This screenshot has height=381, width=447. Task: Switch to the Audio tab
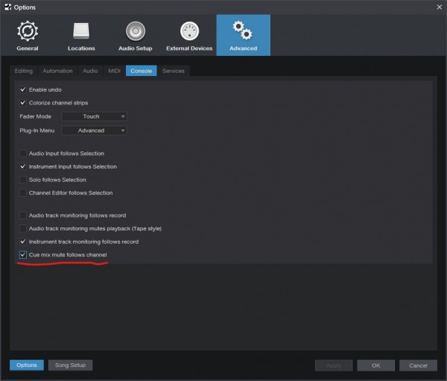coord(90,71)
